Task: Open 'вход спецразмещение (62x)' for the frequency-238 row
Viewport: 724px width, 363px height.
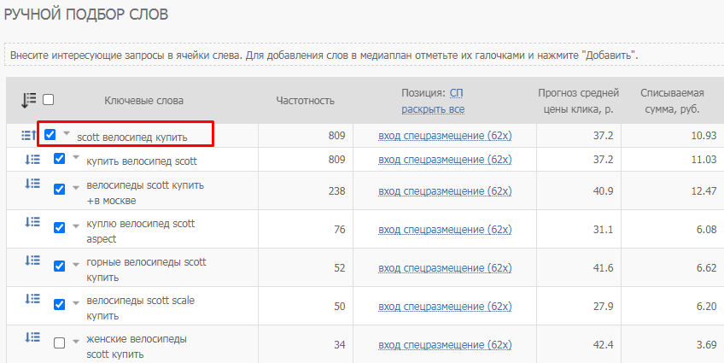Action: tap(445, 190)
